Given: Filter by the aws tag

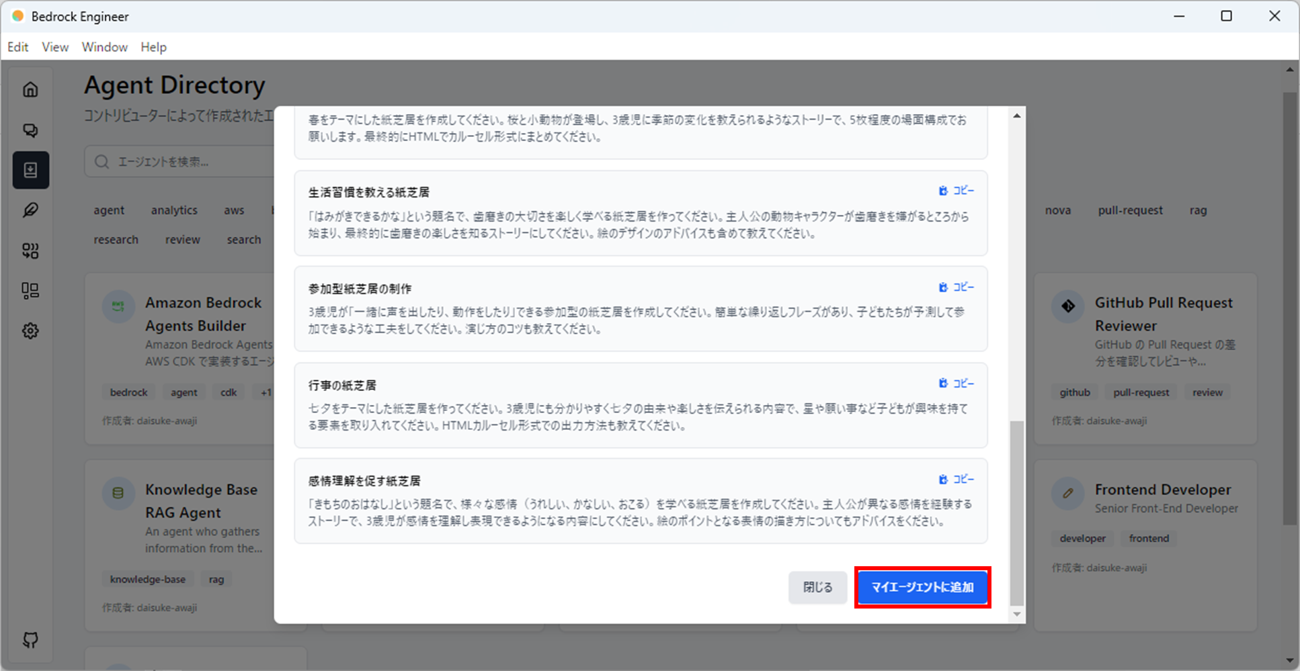Looking at the screenshot, I should [x=234, y=210].
